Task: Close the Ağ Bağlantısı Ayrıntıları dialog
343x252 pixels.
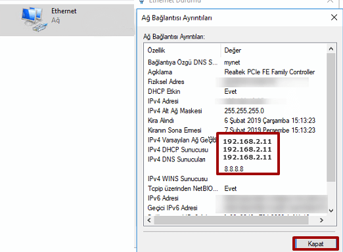Action: point(334,18)
